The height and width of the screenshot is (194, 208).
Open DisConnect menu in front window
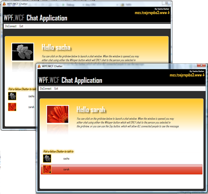46,89
